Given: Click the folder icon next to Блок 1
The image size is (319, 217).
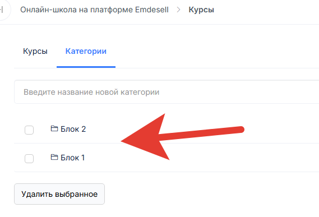Looking at the screenshot, I should (x=54, y=157).
